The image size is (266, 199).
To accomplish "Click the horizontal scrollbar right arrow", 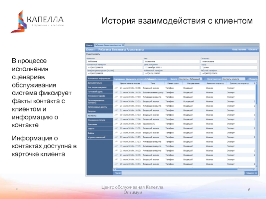I will point(254,169).
